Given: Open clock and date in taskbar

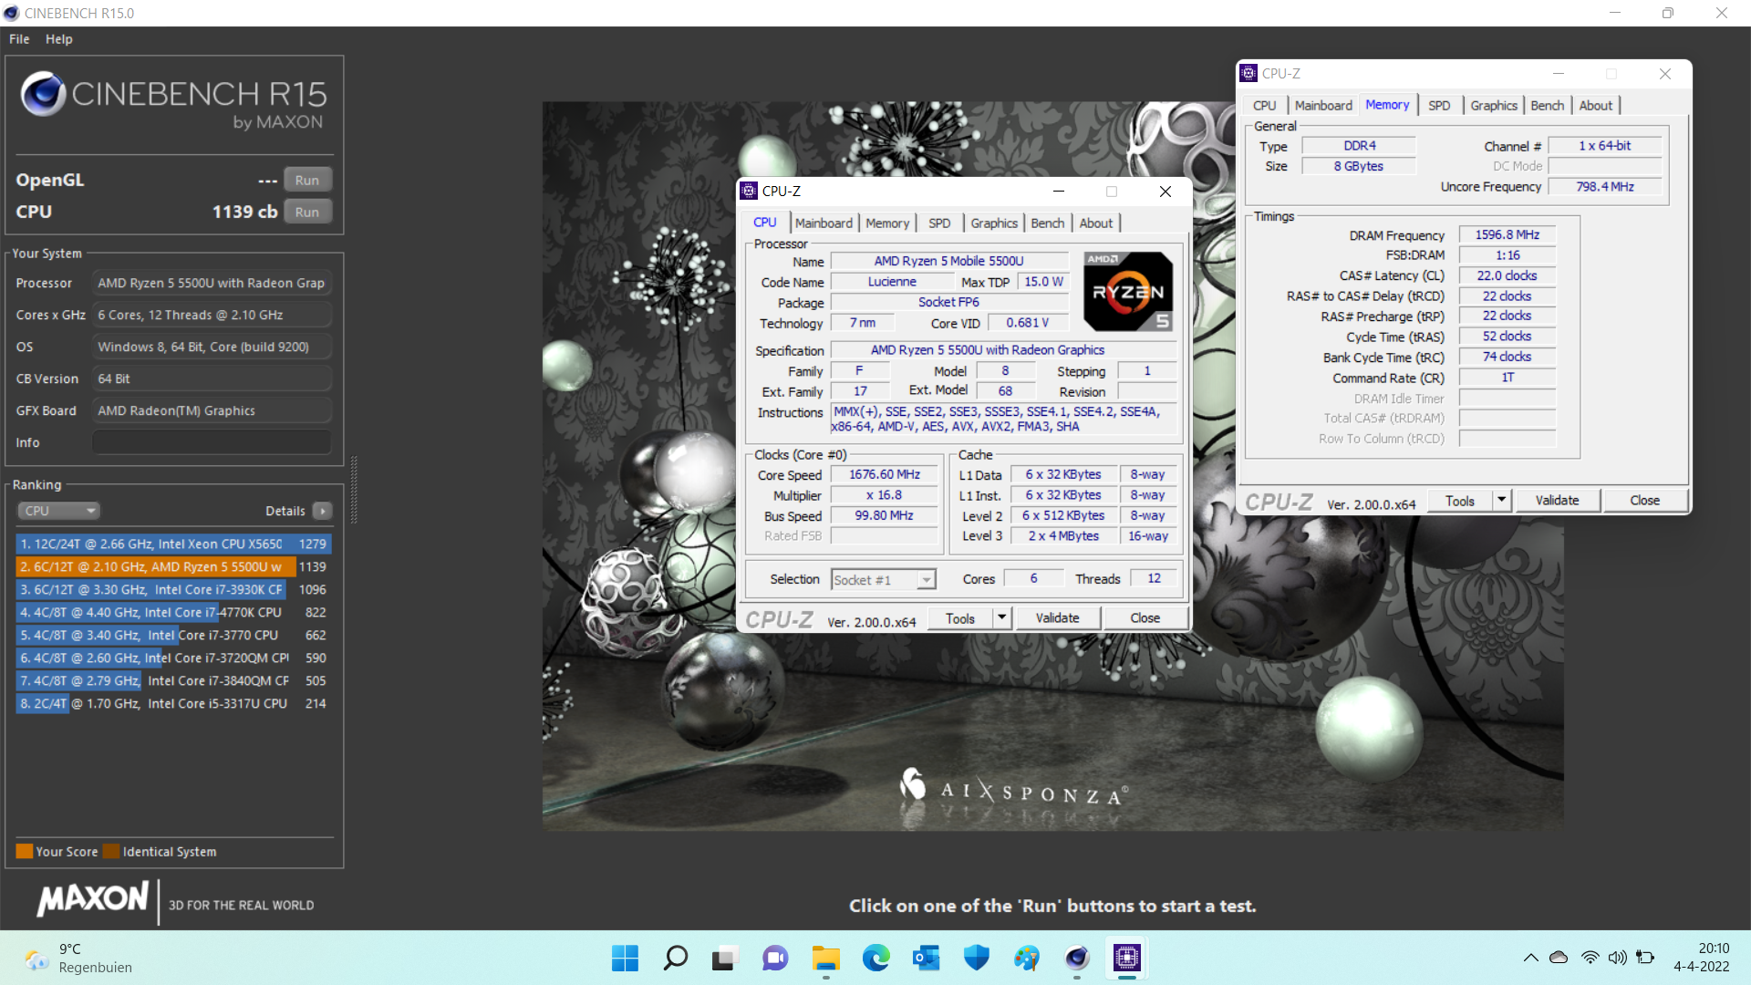Looking at the screenshot, I should (x=1702, y=958).
